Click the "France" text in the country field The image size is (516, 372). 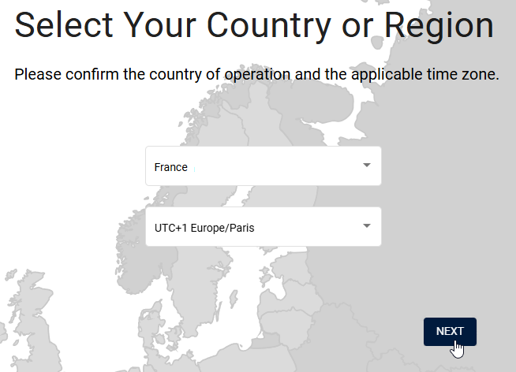[x=171, y=167]
